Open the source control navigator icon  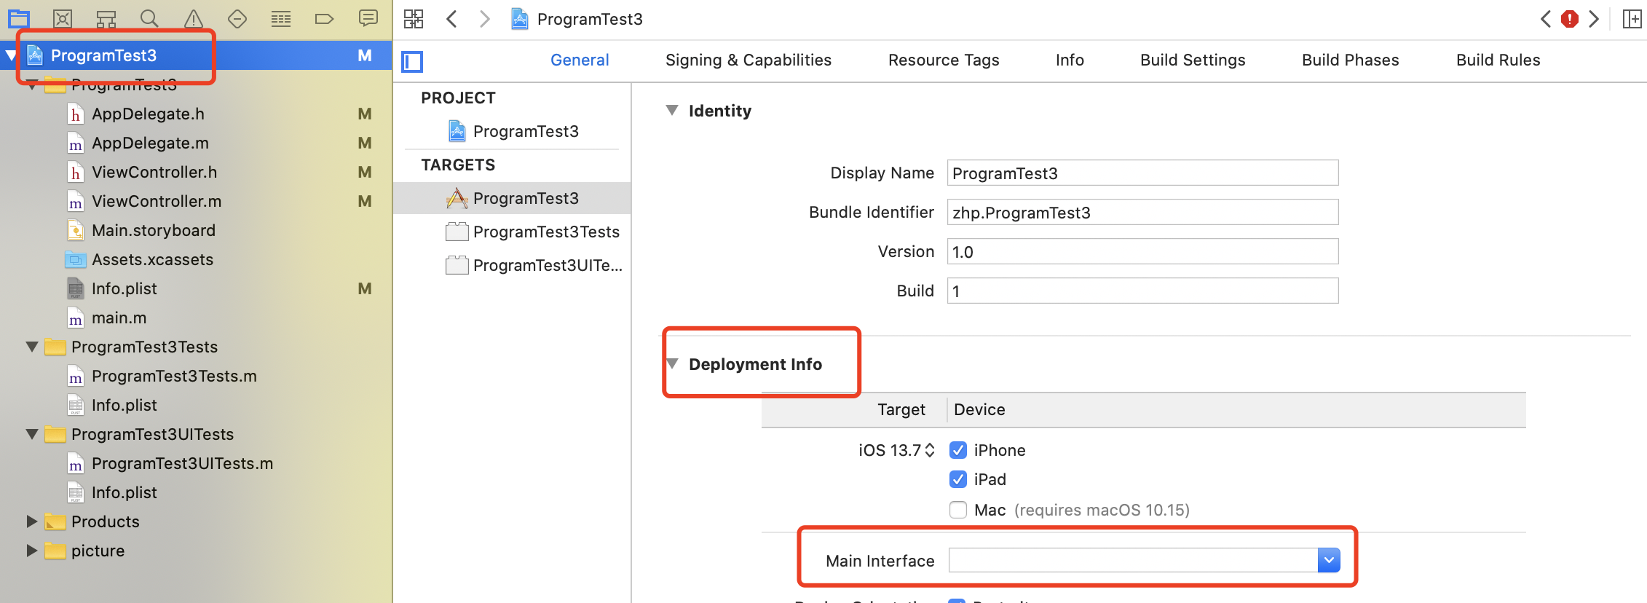pos(63,19)
